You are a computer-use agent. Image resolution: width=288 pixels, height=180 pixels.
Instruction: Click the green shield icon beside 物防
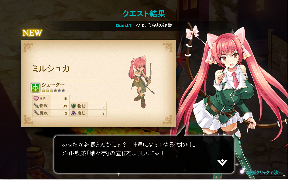click(x=74, y=106)
